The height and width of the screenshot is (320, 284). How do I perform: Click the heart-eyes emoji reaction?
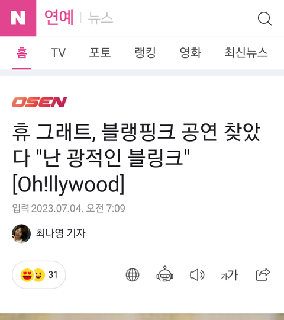tap(27, 275)
